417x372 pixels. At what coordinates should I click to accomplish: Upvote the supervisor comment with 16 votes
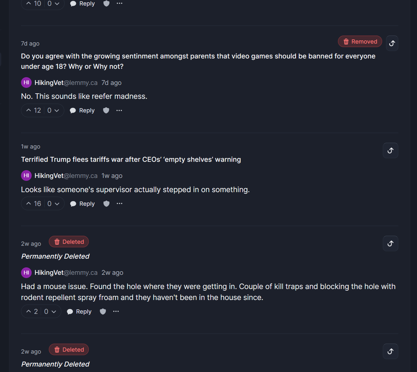[33, 204]
